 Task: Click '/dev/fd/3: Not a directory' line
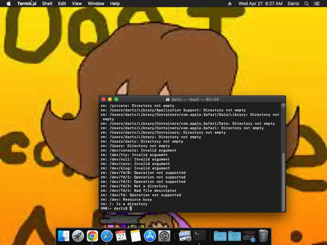134,186
